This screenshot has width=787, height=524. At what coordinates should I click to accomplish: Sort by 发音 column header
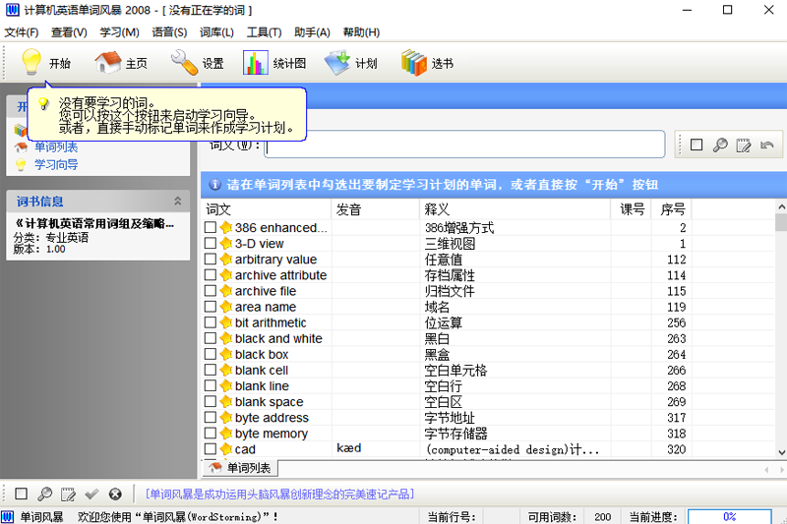375,209
